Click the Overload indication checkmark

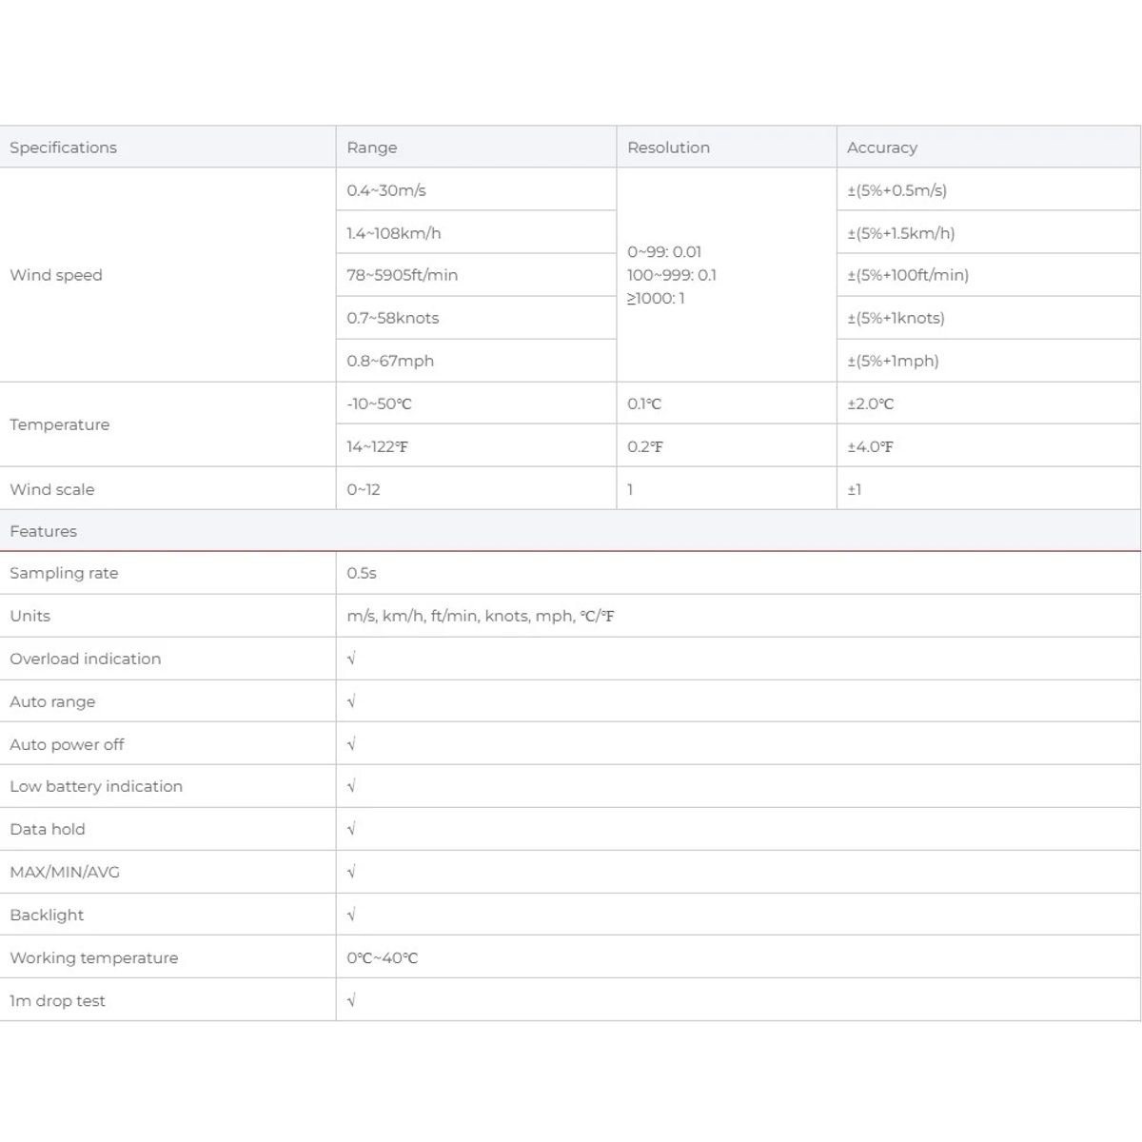coord(351,659)
